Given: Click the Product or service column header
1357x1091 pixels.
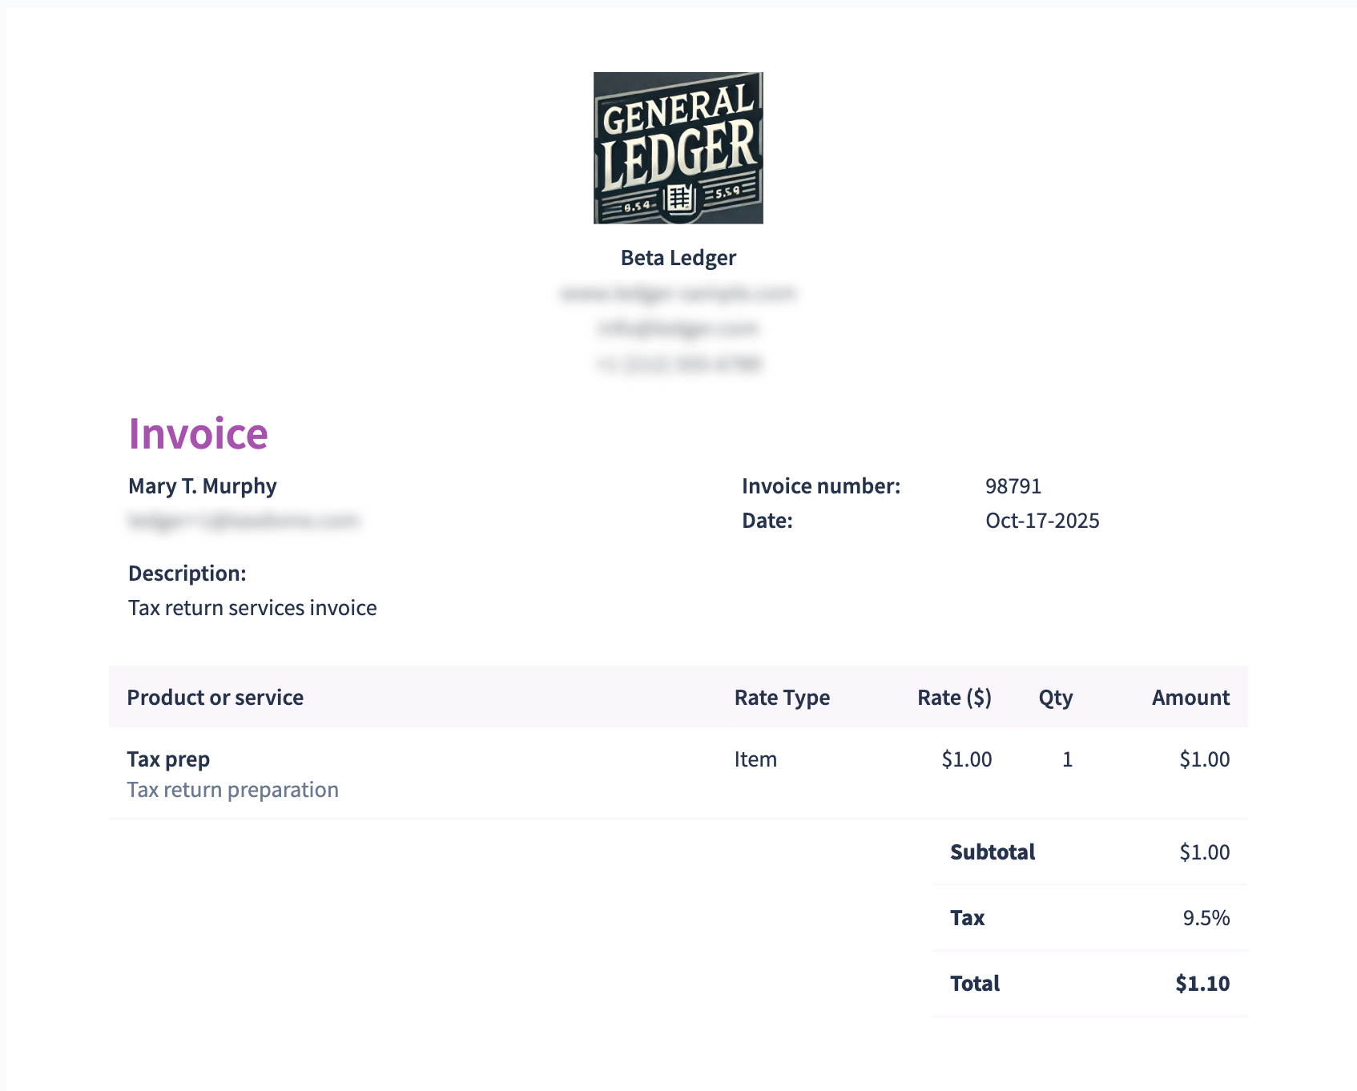Looking at the screenshot, I should coord(215,698).
